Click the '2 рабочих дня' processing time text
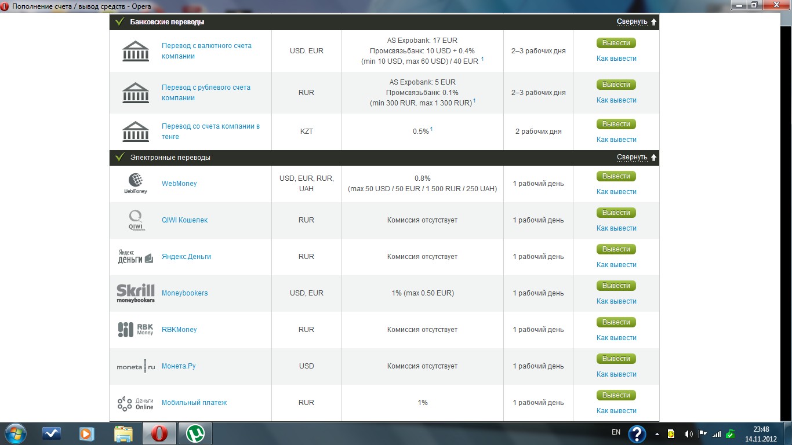 click(x=539, y=132)
